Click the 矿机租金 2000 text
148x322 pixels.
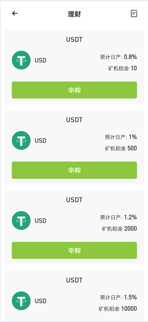[119, 229]
